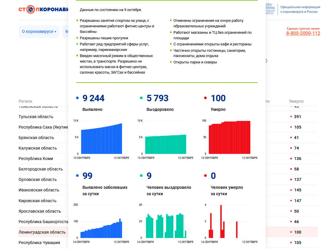This screenshot has width=331, height=249.
Task: Select the Тульская область row
Action: point(36,117)
